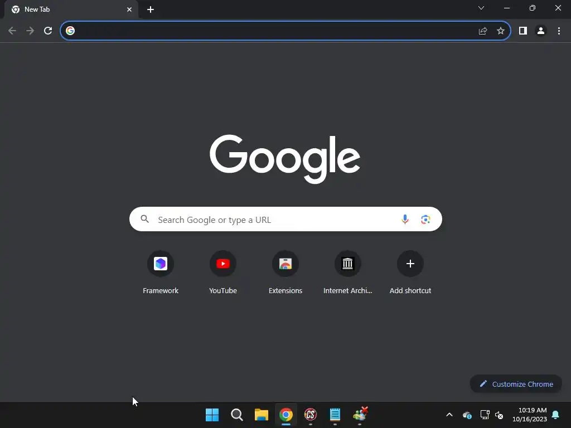Click the Google icon in address bar
571x428 pixels.
pos(70,31)
